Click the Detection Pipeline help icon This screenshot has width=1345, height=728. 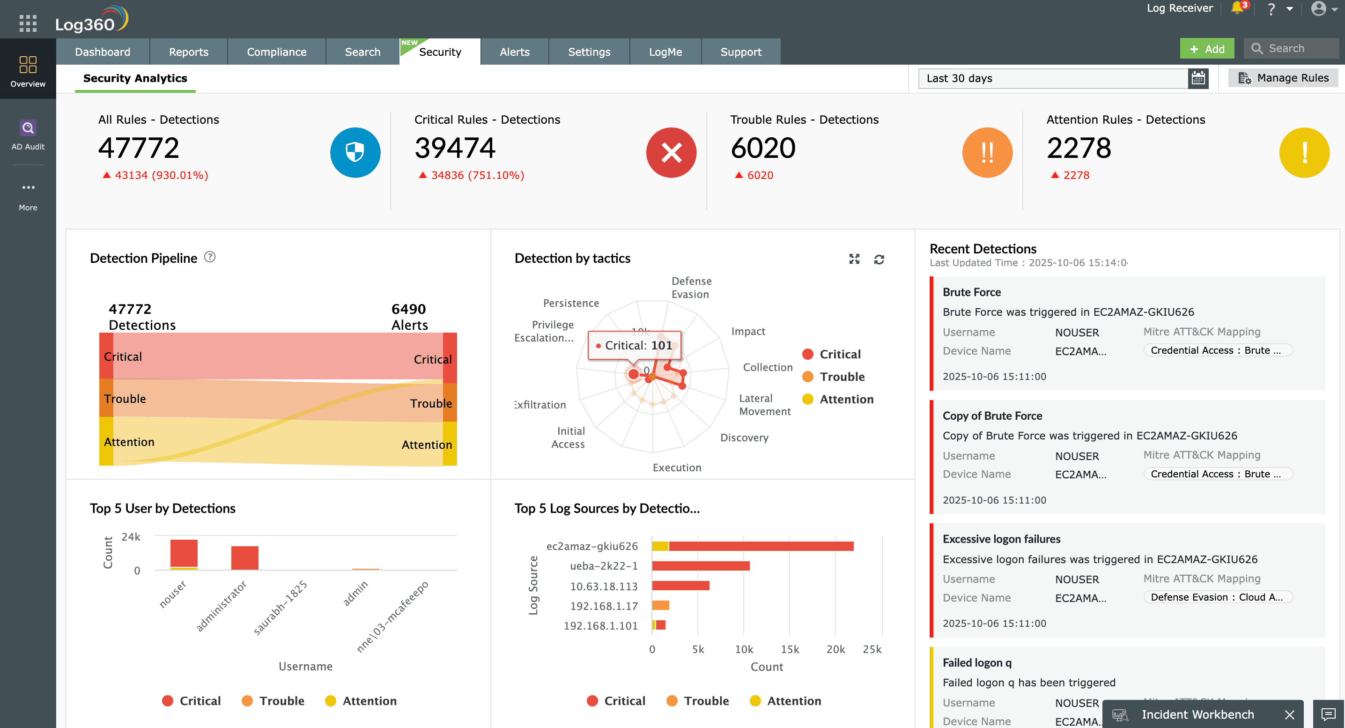209,257
